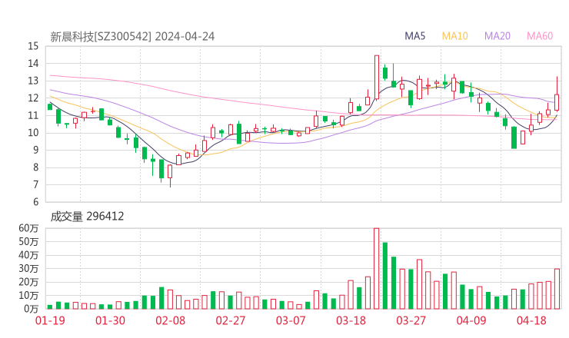Click the MA10 legend label

tap(454, 36)
